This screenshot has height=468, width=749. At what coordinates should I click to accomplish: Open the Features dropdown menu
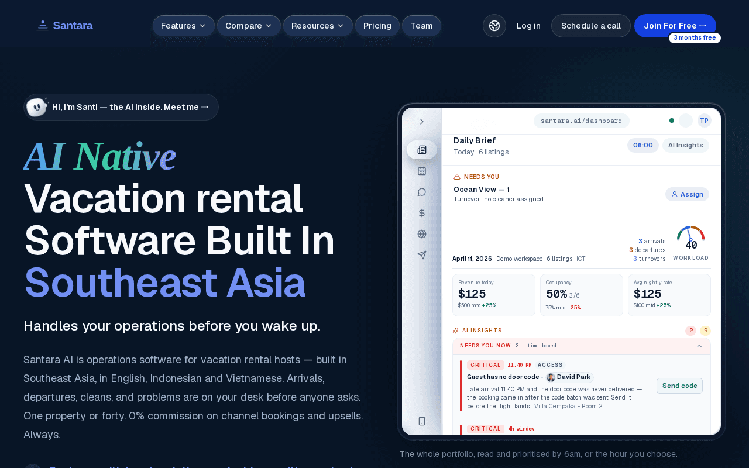184,26
